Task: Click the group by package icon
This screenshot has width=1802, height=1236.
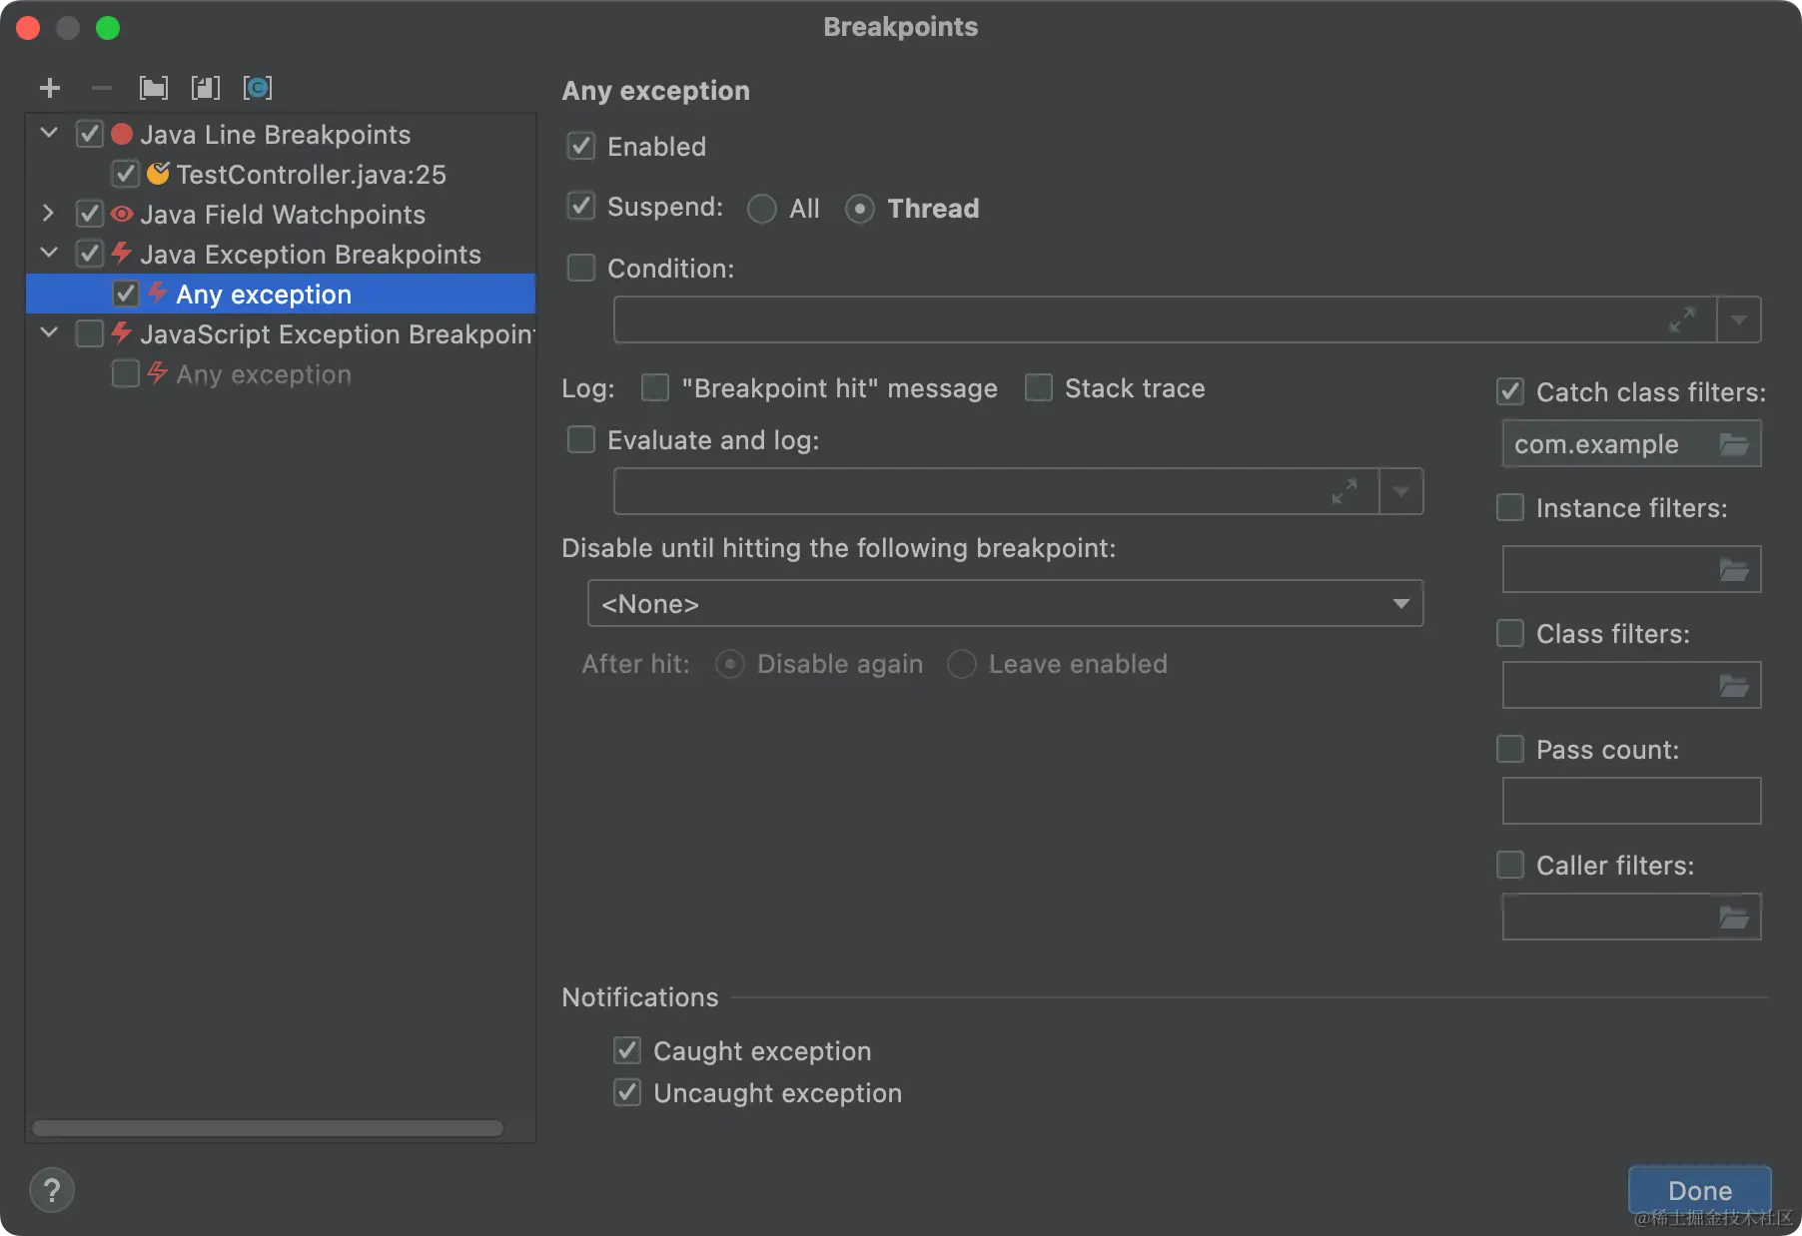Action: click(153, 89)
